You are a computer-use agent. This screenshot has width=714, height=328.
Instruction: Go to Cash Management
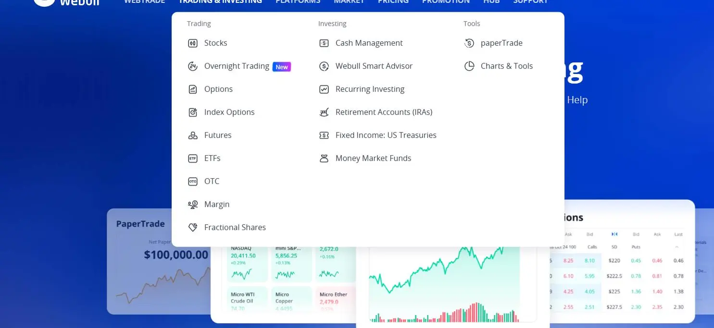[369, 43]
